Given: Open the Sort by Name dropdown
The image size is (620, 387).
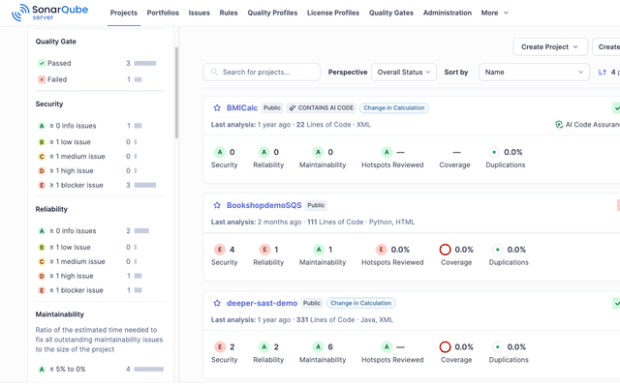Looking at the screenshot, I should [x=534, y=73].
